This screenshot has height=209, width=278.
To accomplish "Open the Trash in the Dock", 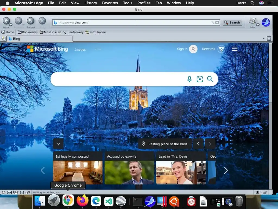I will (239, 201).
